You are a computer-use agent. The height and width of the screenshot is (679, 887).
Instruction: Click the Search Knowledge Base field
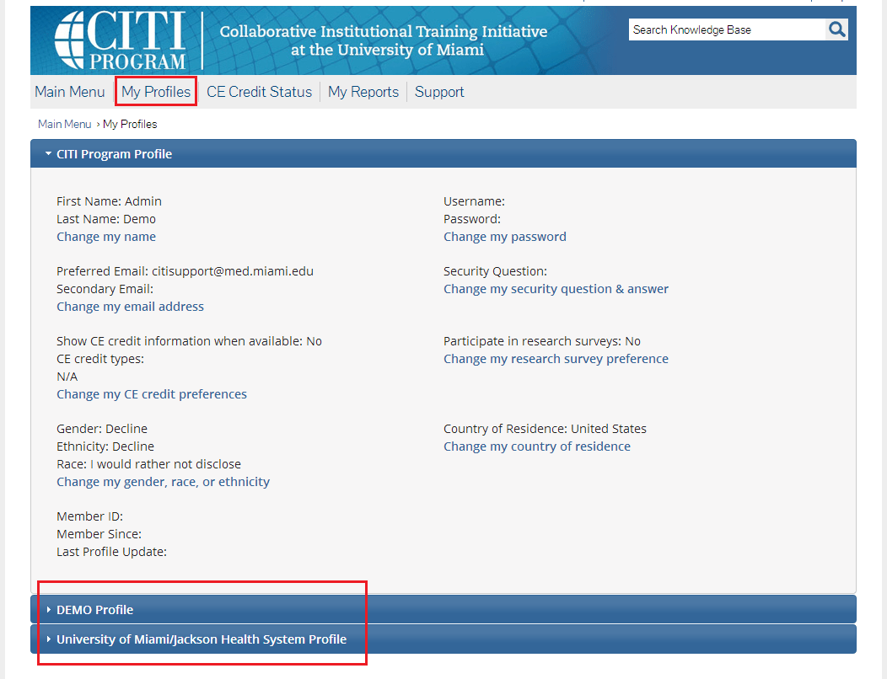coord(726,29)
